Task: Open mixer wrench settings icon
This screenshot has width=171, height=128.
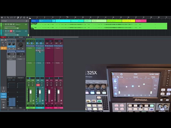Action: tap(3, 45)
